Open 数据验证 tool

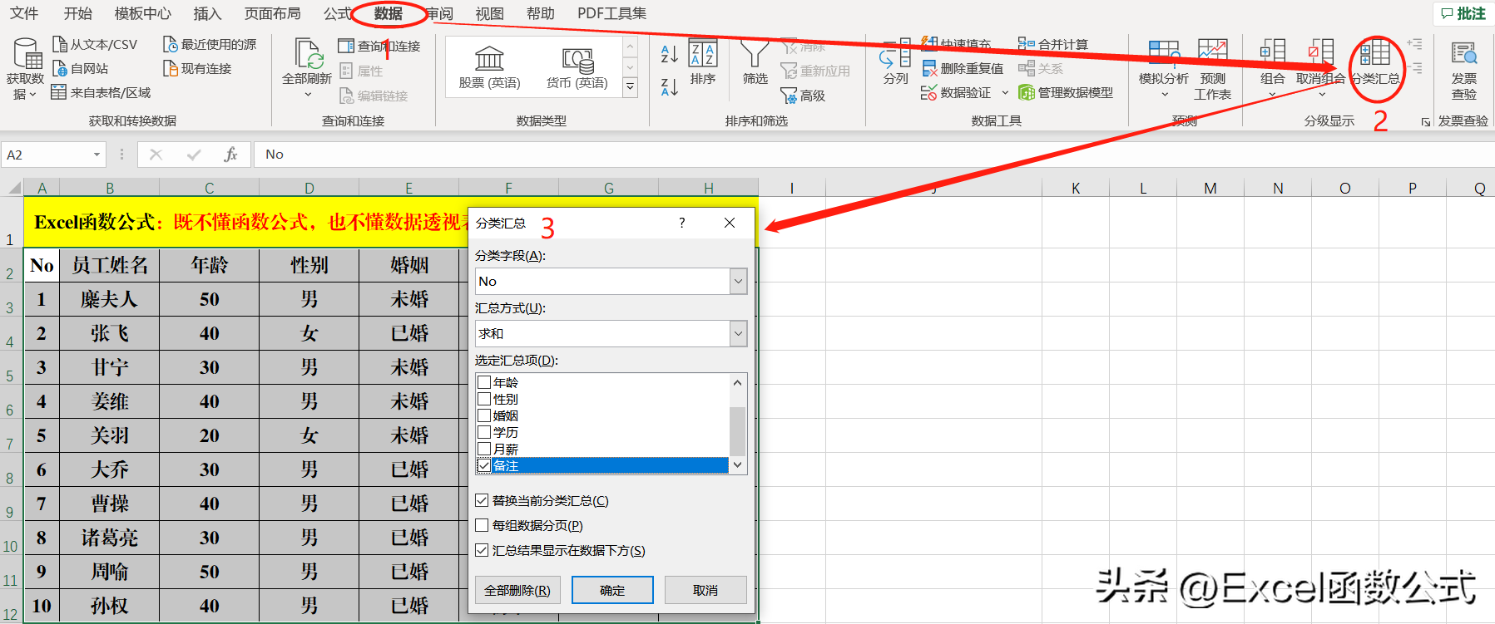[956, 92]
